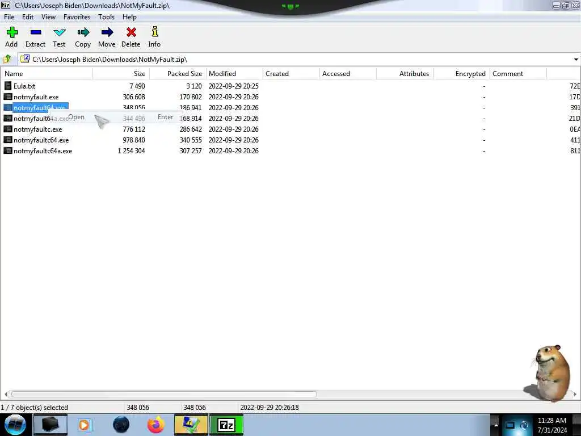Sort by the Name column header
Image resolution: width=581 pixels, height=436 pixels.
coord(47,74)
